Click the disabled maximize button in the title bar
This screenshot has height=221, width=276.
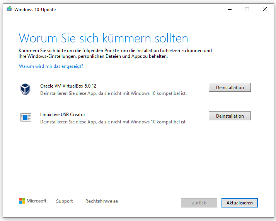coord(247,9)
